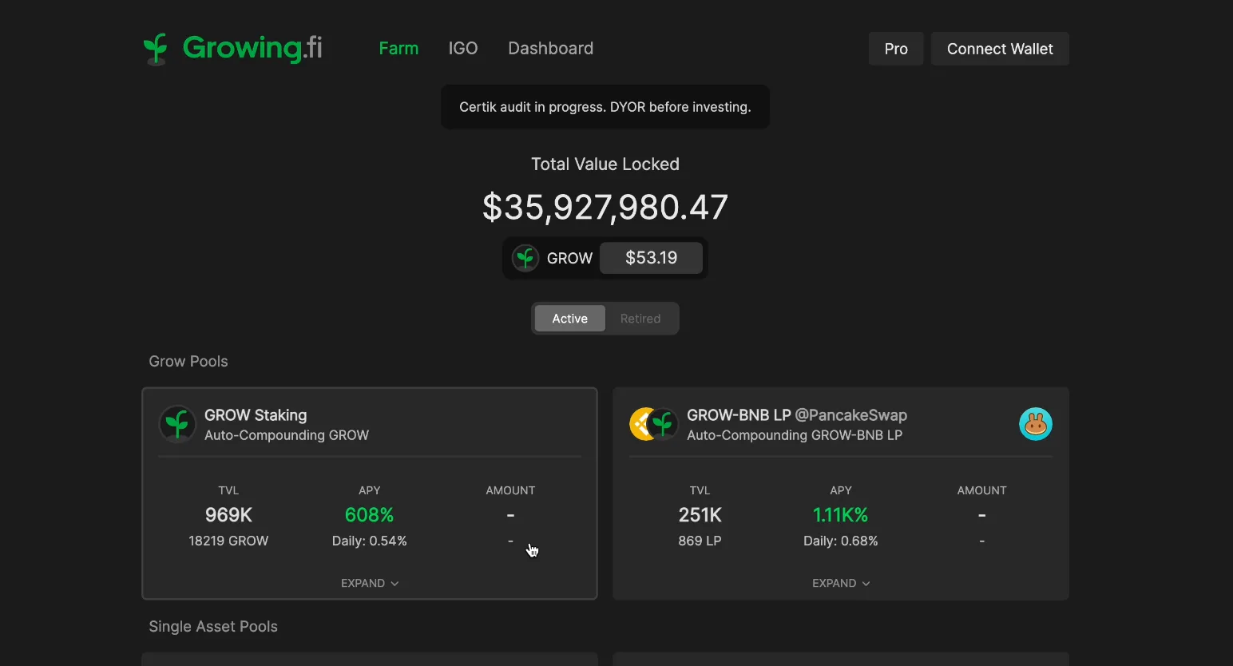Expand the GROW-BNB LP pool
This screenshot has height=666, width=1233.
tap(841, 584)
